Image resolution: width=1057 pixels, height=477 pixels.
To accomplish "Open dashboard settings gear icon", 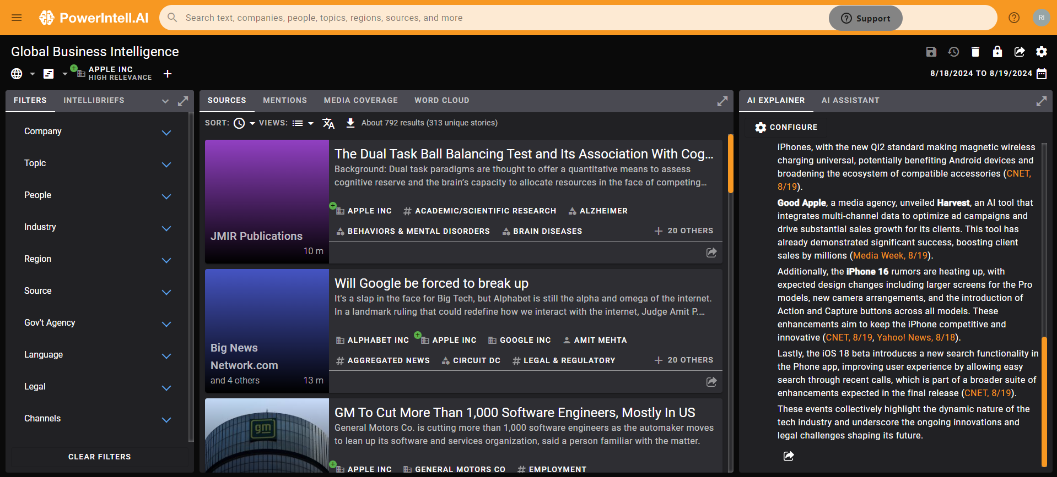I will [1042, 52].
